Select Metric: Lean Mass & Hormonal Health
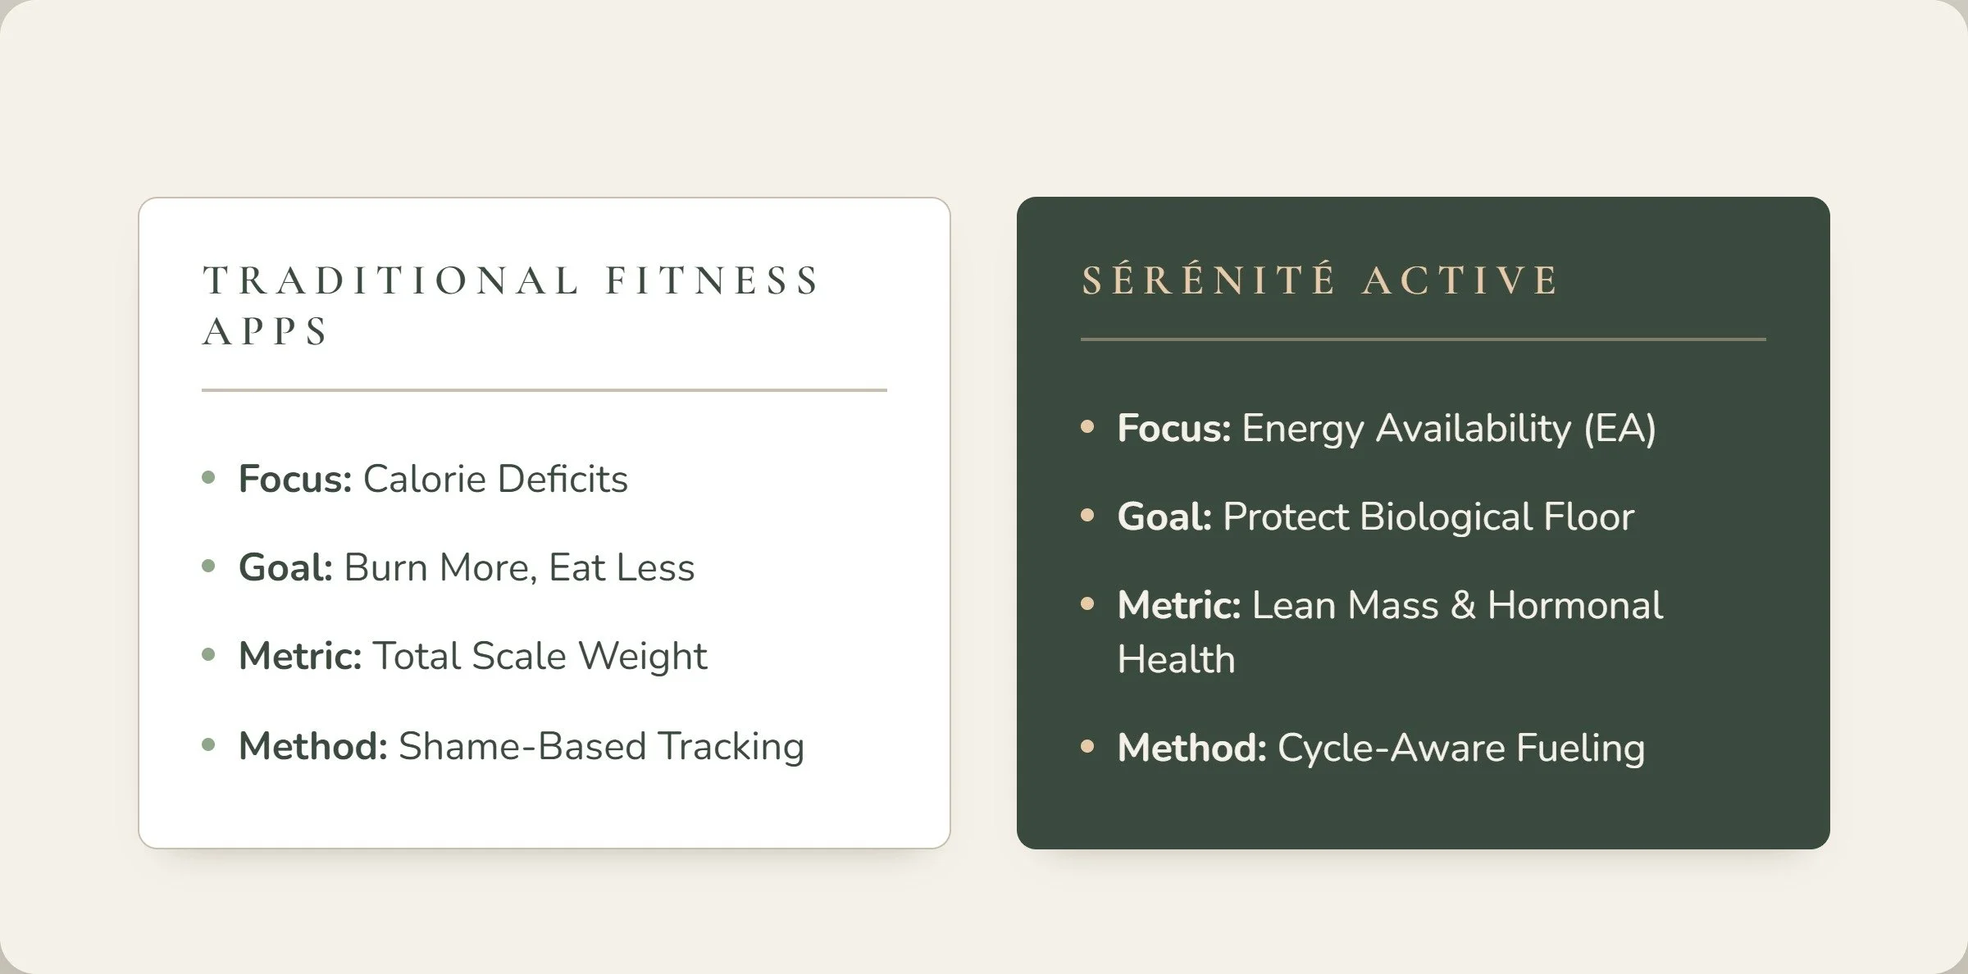The image size is (1968, 974). 1390,632
